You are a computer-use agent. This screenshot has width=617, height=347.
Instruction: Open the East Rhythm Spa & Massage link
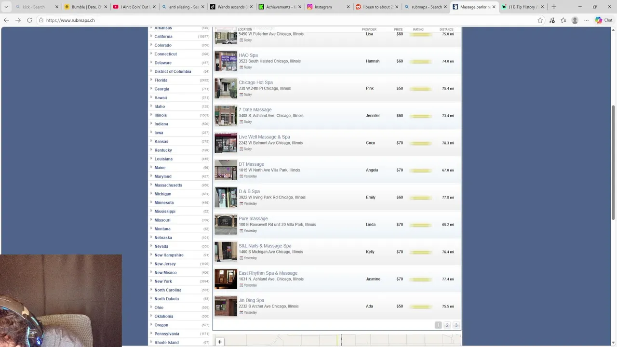click(x=268, y=273)
